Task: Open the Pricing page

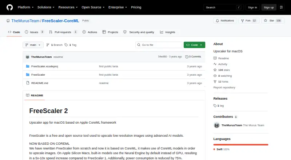Action: pos(136,7)
